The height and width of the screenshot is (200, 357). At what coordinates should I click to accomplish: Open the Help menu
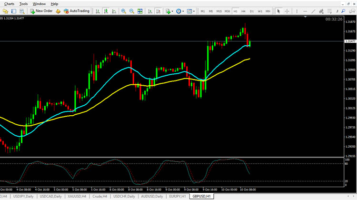(x=54, y=4)
